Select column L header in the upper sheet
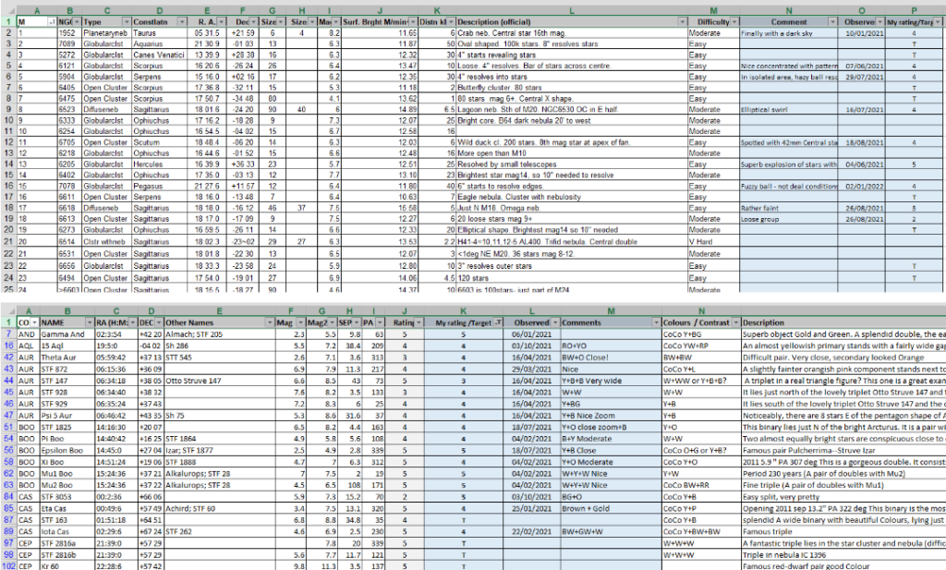Viewport: 946px width, 570px height. tap(571, 11)
